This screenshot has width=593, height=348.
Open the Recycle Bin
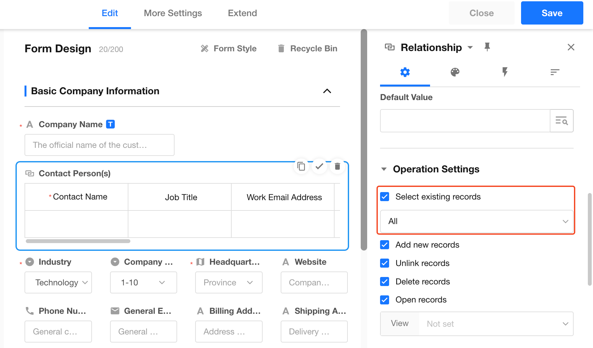click(307, 49)
